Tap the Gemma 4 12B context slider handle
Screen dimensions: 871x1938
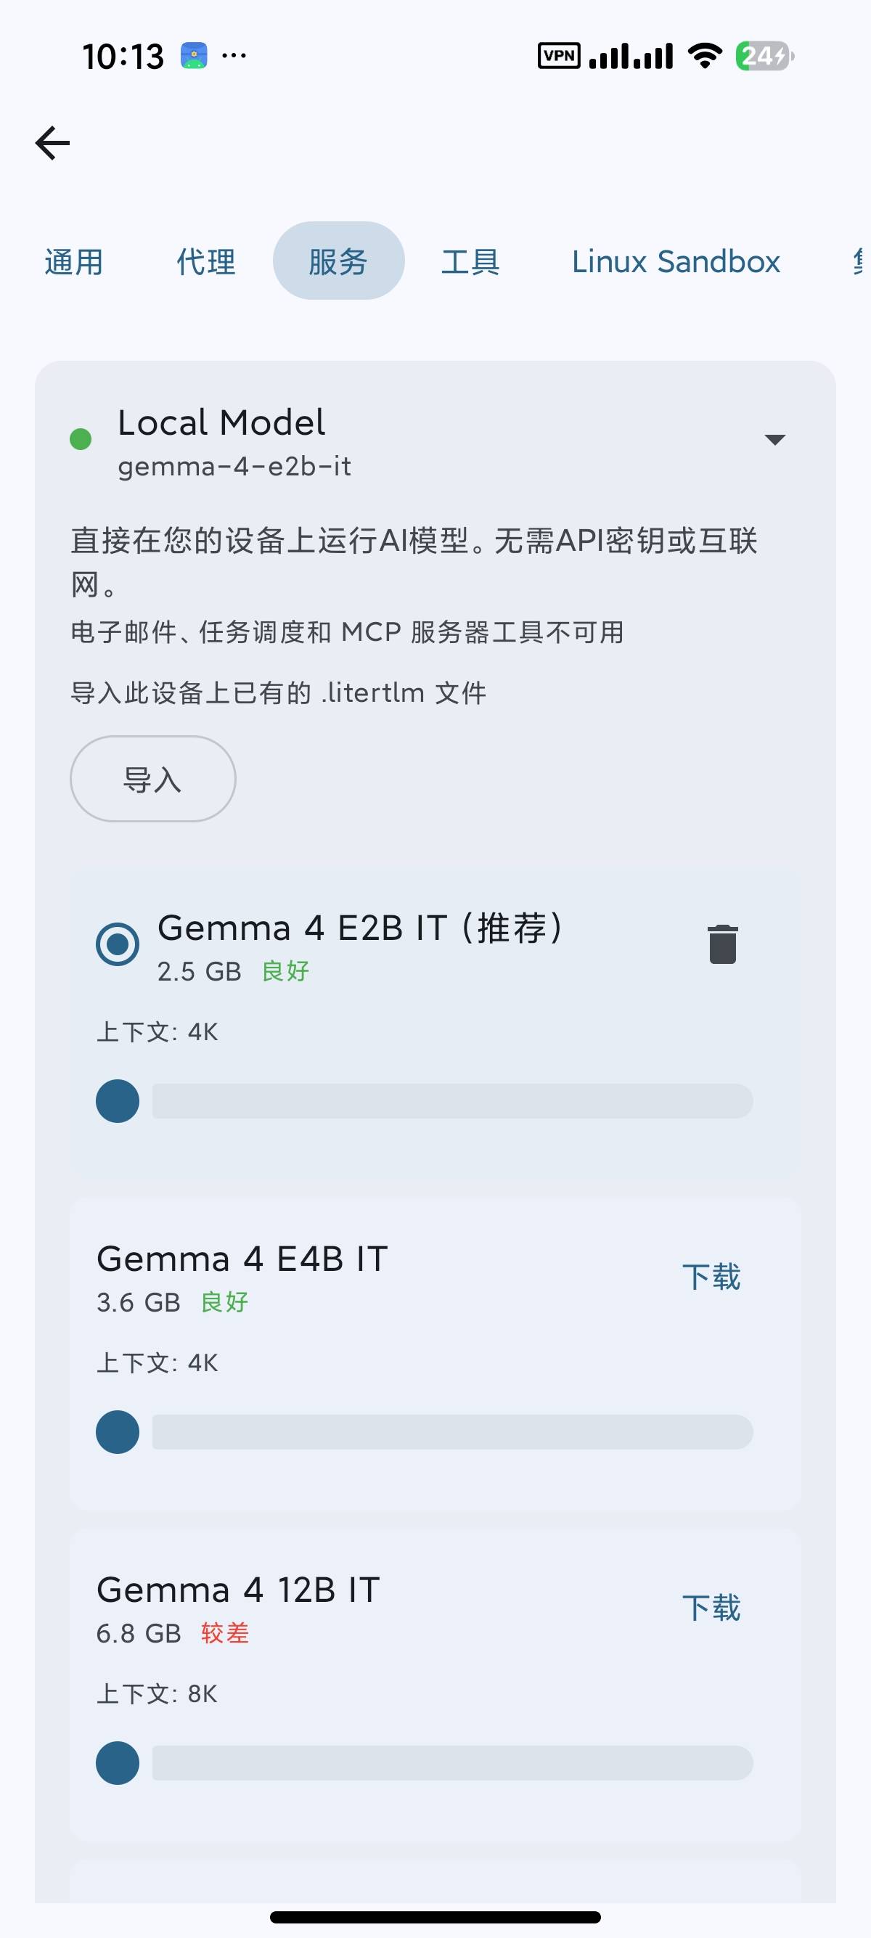pos(118,1762)
